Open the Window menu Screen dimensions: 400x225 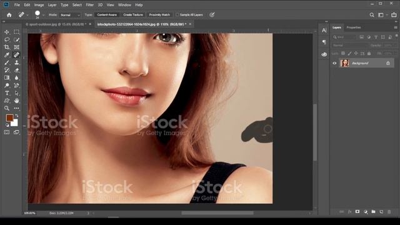point(124,5)
